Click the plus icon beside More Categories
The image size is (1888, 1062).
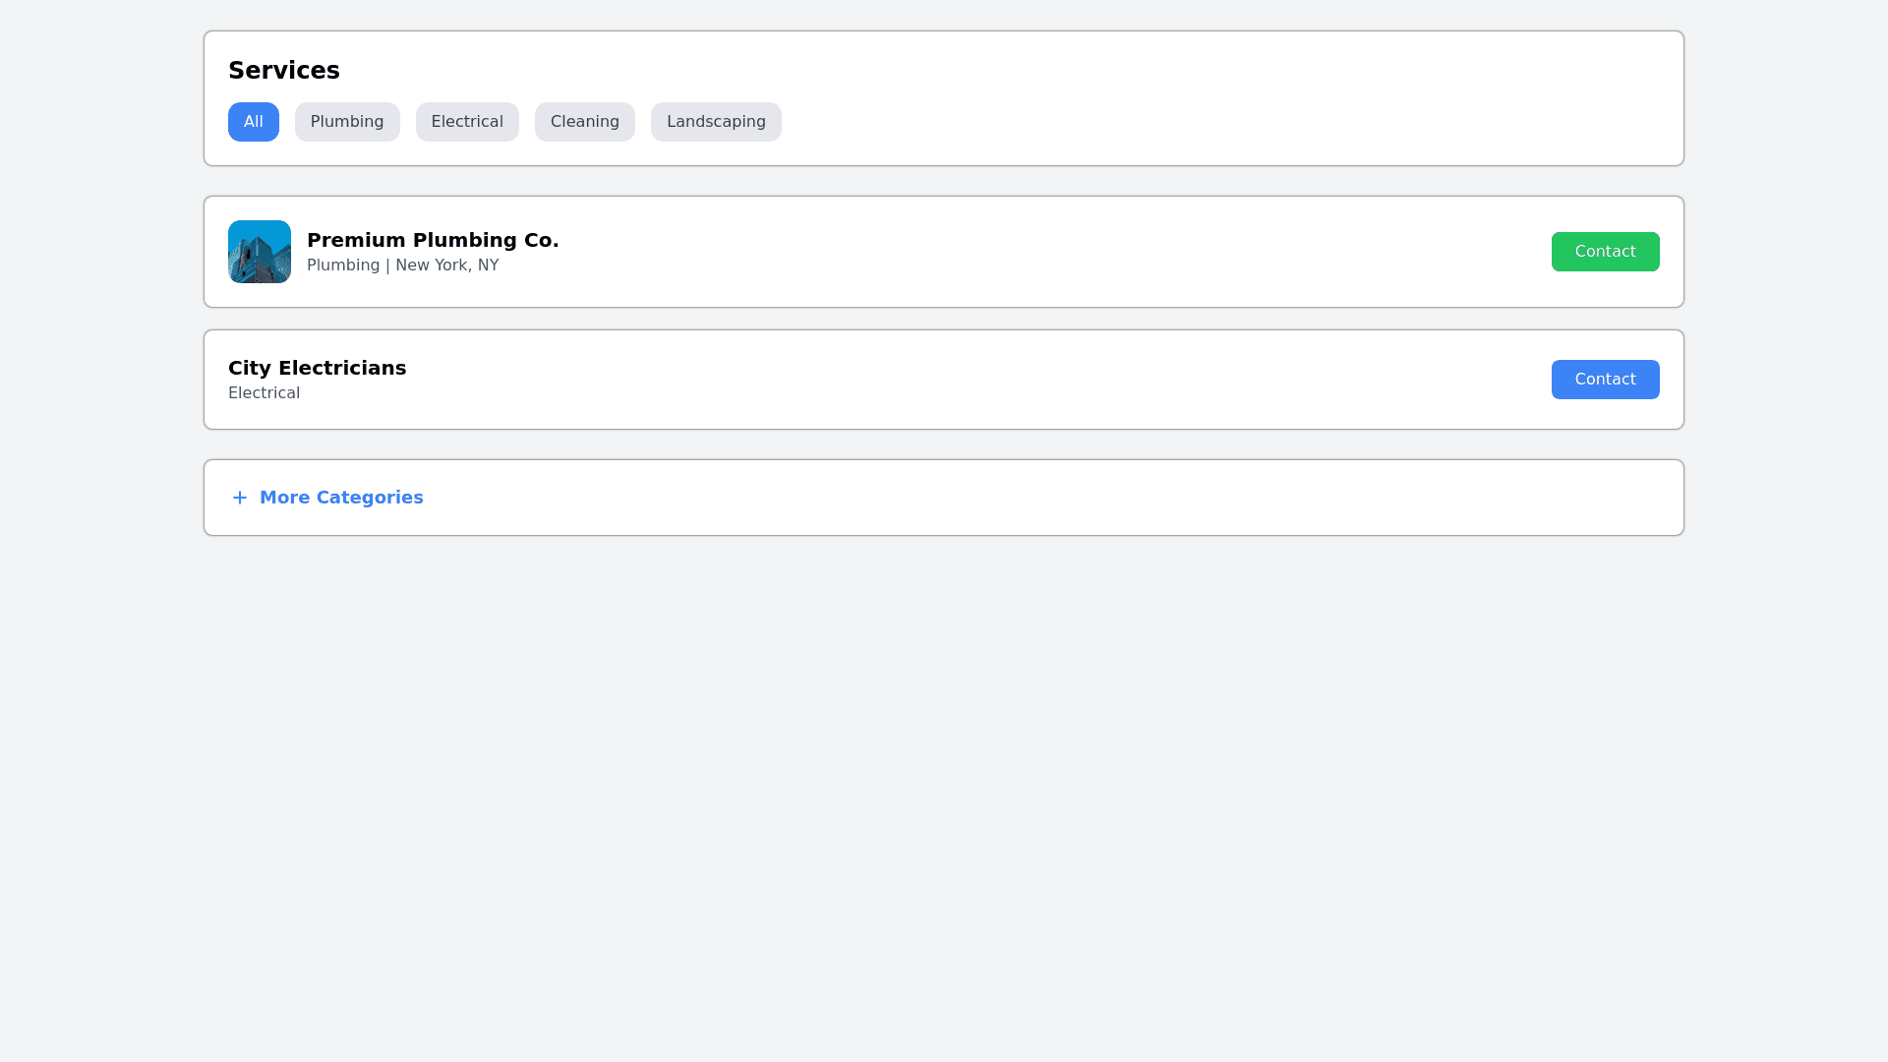point(239,498)
